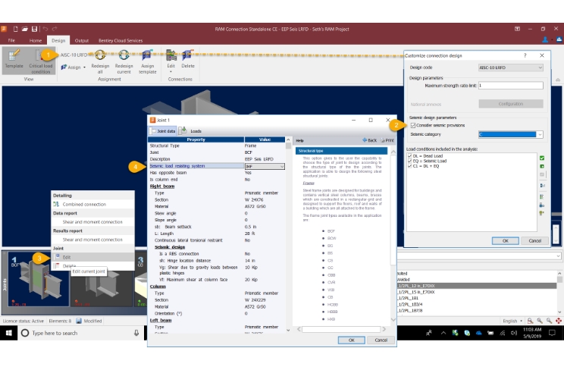
Task: Toggle EQ = Seismic Load checkbox
Action: (x=409, y=161)
